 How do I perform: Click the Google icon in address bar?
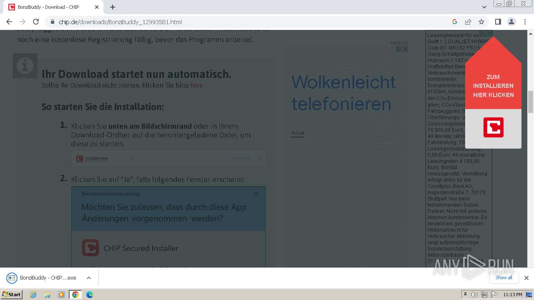(x=455, y=22)
